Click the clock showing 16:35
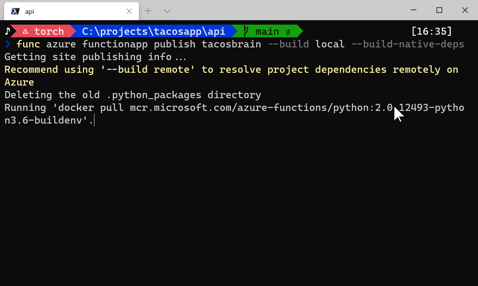 pyautogui.click(x=432, y=31)
